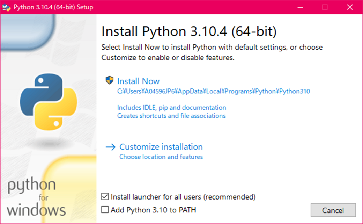Select the shield-marked Install Now option

(138, 81)
